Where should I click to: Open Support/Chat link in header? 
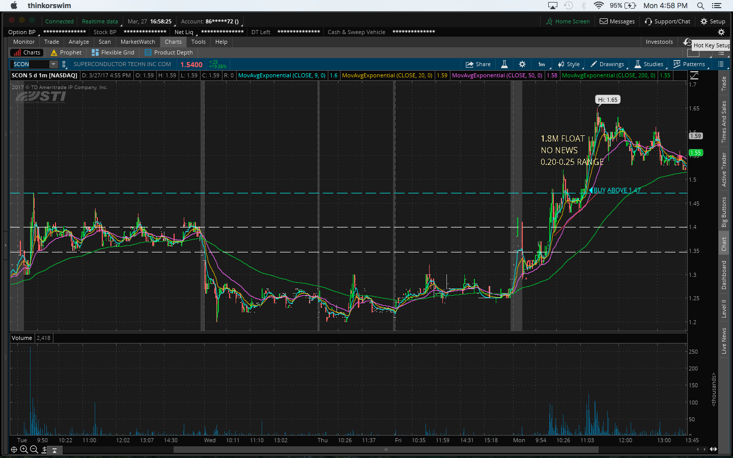(667, 21)
